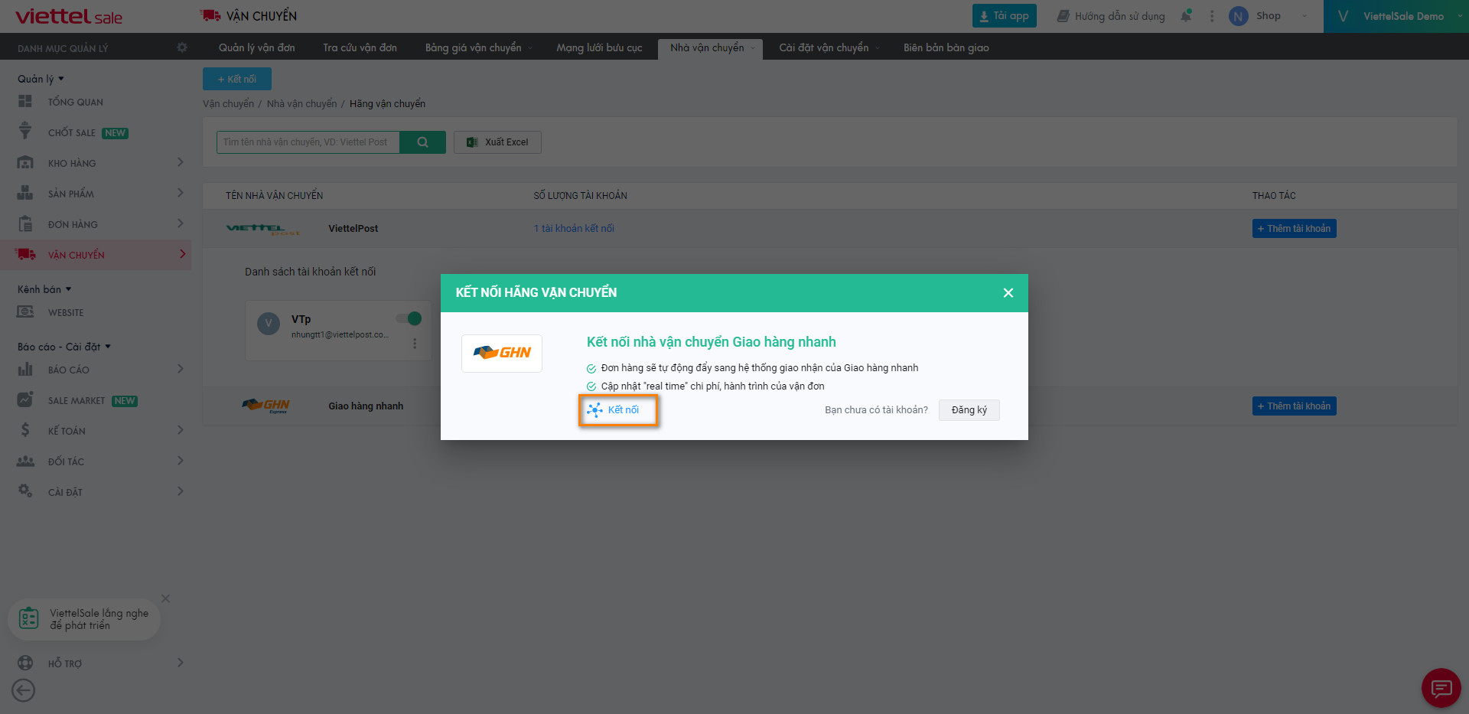The width and height of the screenshot is (1469, 714).
Task: Expand the Kho hàng submenu arrow
Action: point(181,162)
